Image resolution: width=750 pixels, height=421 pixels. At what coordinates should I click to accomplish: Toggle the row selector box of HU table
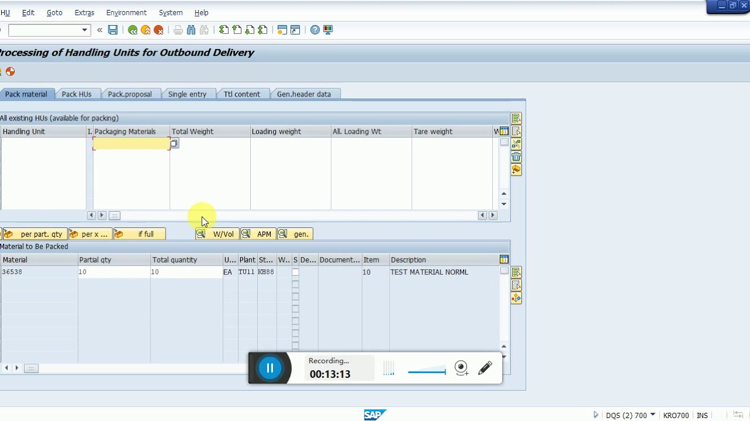(x=504, y=142)
